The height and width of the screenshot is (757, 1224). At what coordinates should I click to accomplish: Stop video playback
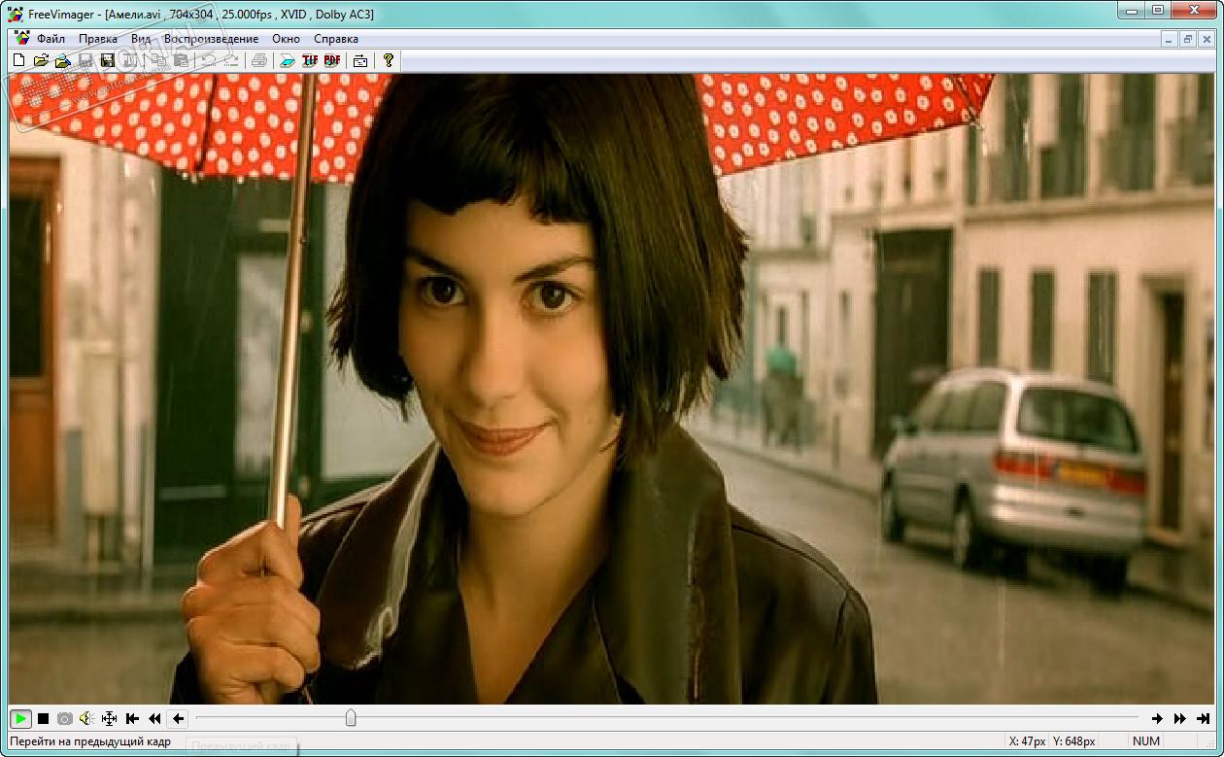[43, 718]
